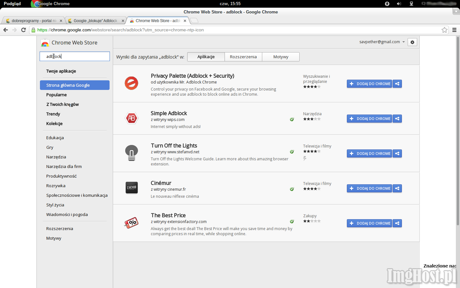Screen dimensions: 460x288
Task: Open the Web Store settings gear
Action: pos(412,42)
